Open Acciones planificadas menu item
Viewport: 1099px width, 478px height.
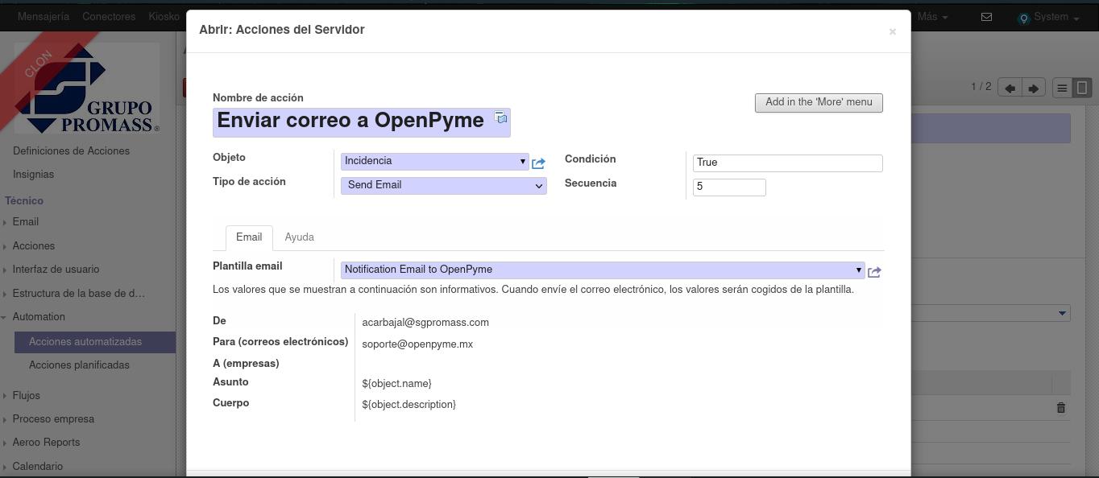pyautogui.click(x=79, y=365)
